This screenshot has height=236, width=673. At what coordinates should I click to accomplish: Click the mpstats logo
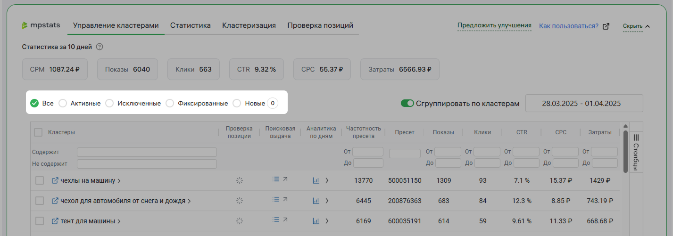[41, 25]
